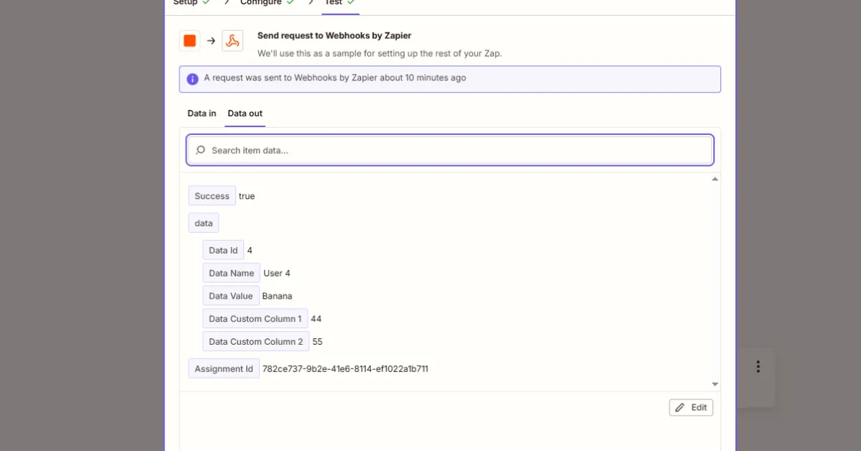Viewport: 861px width, 451px height.
Task: Select the Data out tab
Action: (x=245, y=113)
